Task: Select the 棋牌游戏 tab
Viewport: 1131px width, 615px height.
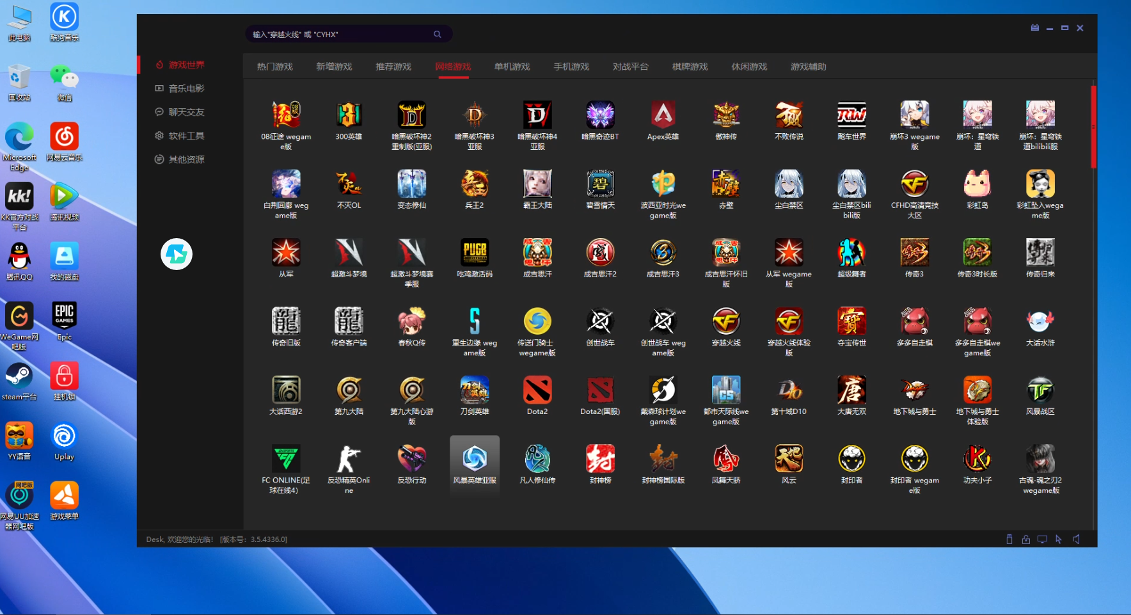Action: tap(690, 67)
